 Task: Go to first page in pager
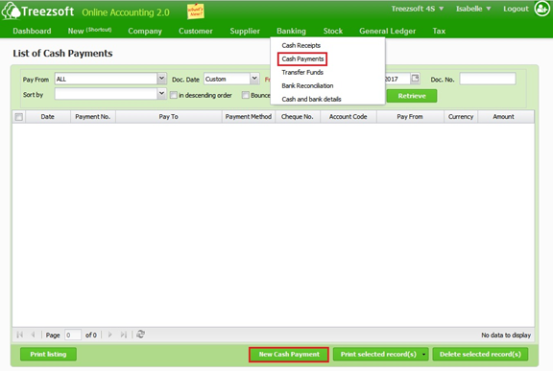[x=20, y=335]
